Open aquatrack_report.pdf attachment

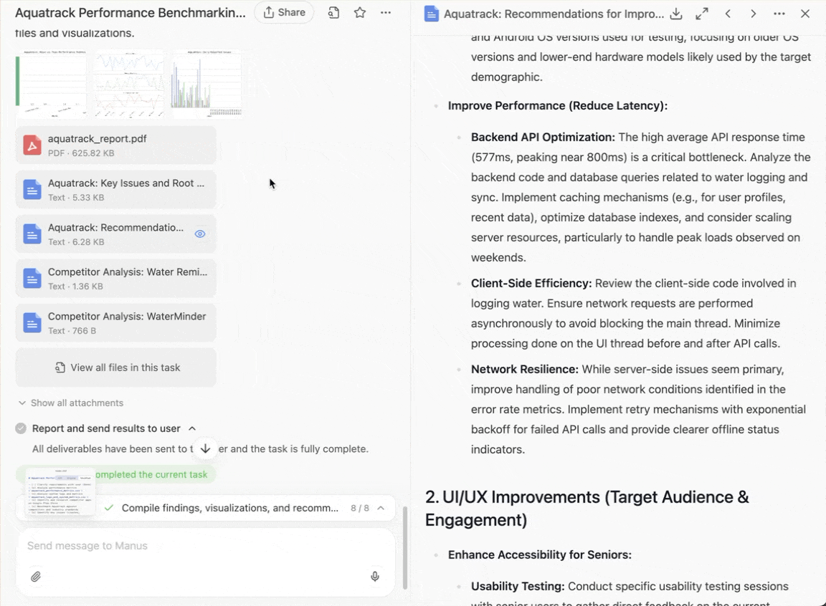[116, 145]
